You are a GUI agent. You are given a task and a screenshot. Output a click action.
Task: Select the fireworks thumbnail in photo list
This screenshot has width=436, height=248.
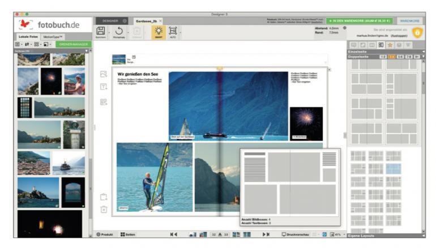51,81
